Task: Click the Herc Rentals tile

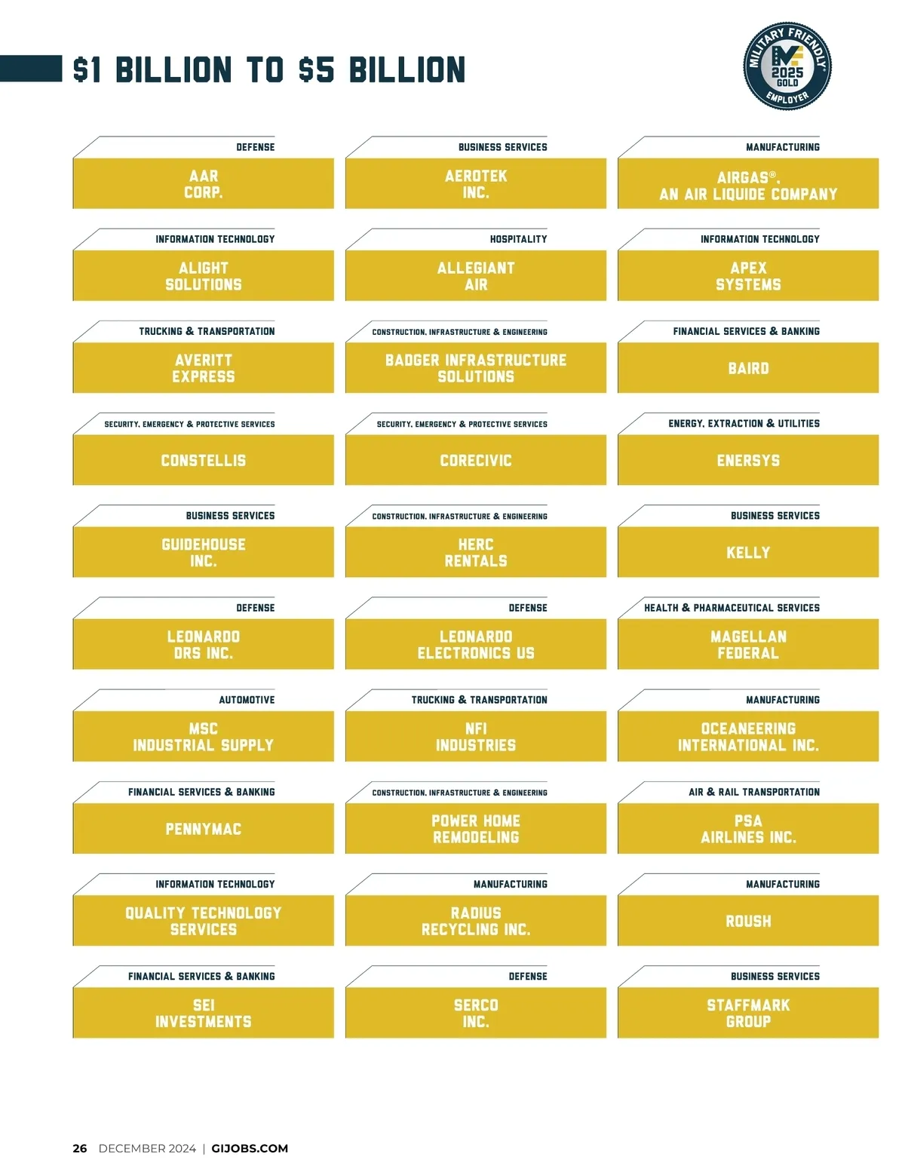Action: coord(476,553)
